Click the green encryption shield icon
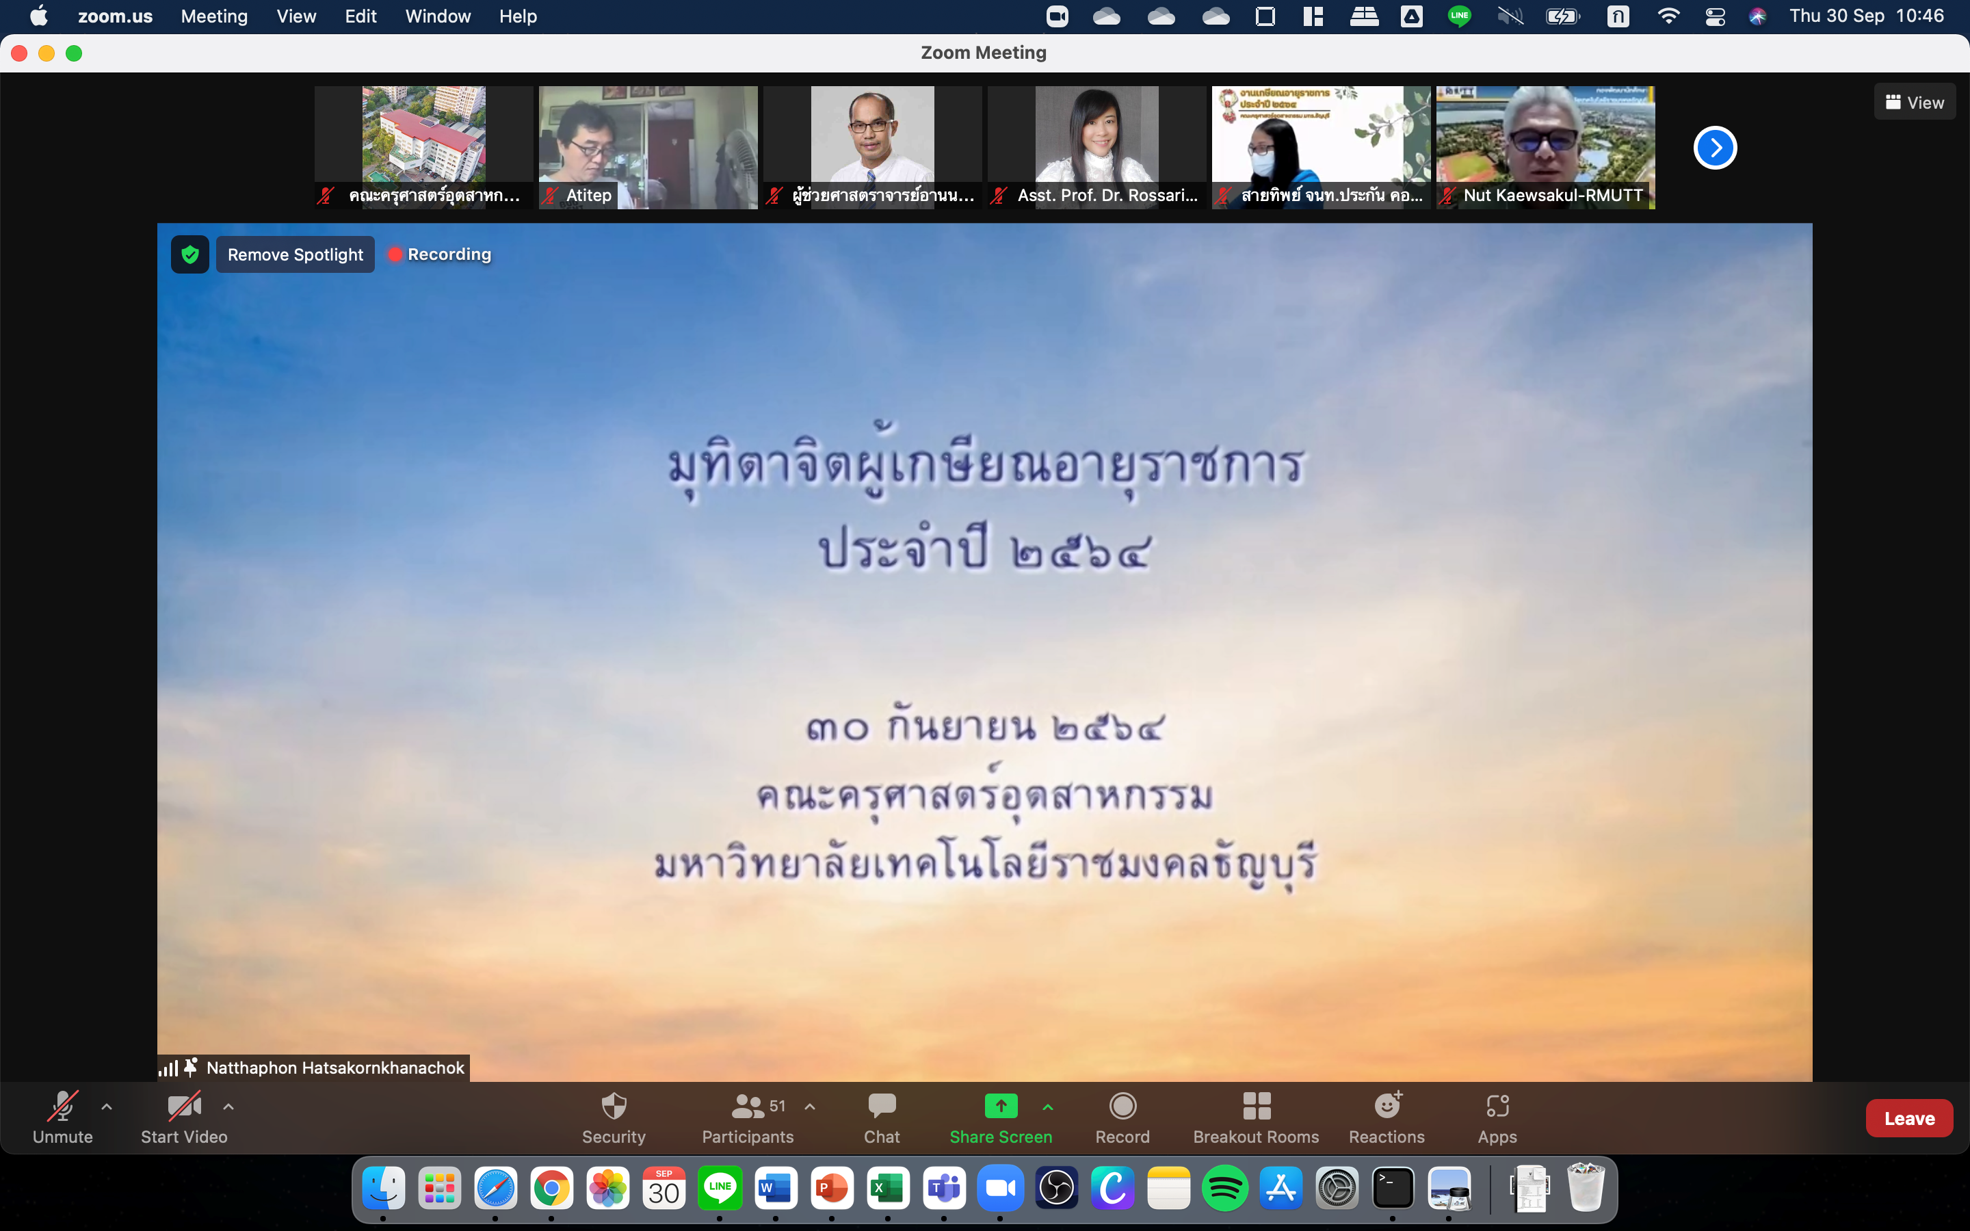 (x=189, y=255)
